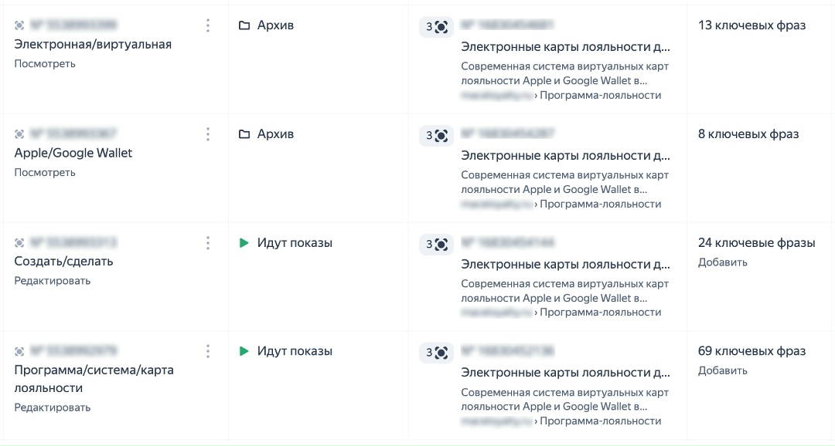Click Посмотреть under Электронная/виртуальная
Screen dimensions: 835x446
coord(45,64)
